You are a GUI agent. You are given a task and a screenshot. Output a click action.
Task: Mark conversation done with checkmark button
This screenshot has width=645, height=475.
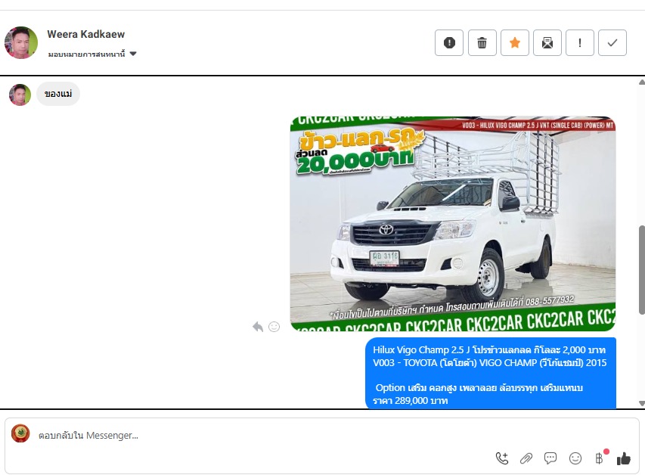pyautogui.click(x=612, y=43)
